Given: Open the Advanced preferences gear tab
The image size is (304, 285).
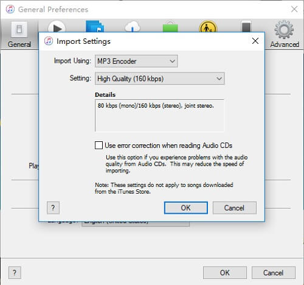Looking at the screenshot, I should tap(285, 34).
